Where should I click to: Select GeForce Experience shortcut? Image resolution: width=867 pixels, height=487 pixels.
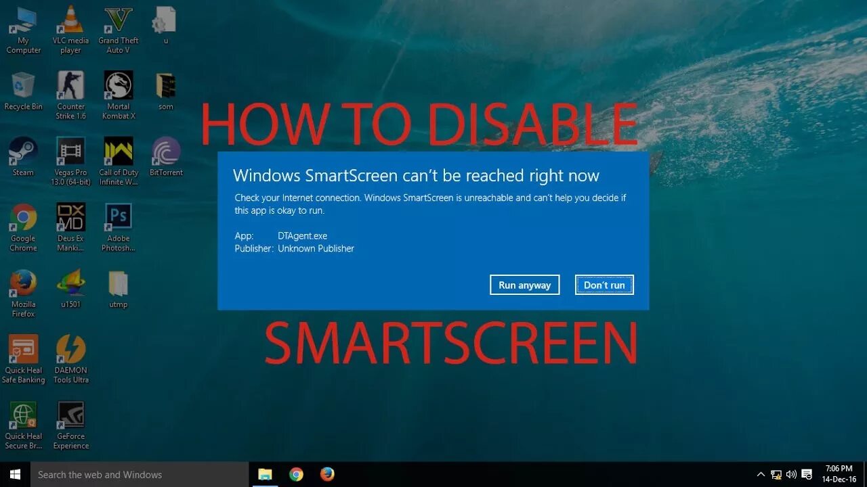click(70, 425)
